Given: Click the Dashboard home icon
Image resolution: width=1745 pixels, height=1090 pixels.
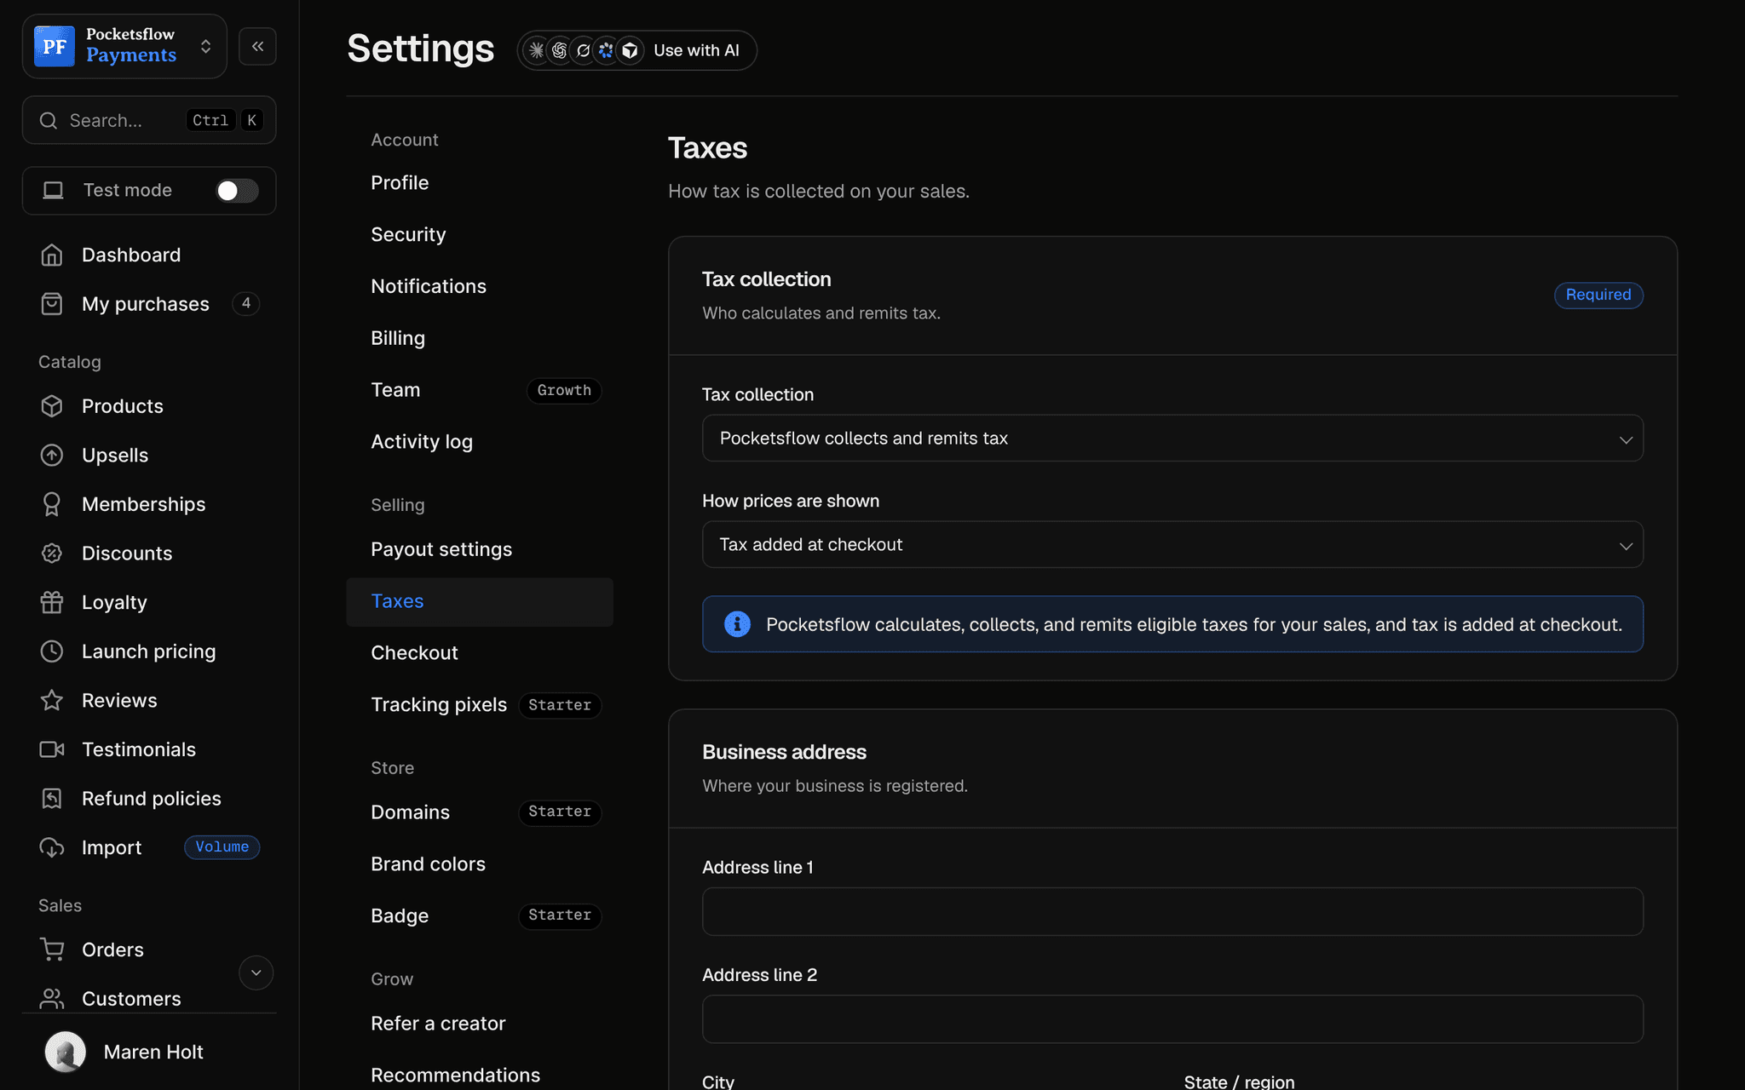Looking at the screenshot, I should (x=52, y=255).
